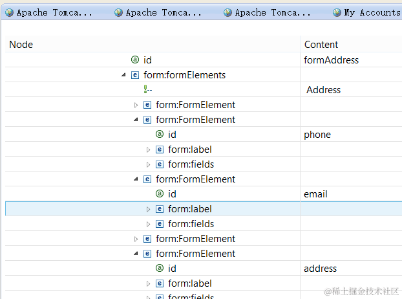Select the id node in the address row
The height and width of the screenshot is (299, 402).
(x=172, y=269)
